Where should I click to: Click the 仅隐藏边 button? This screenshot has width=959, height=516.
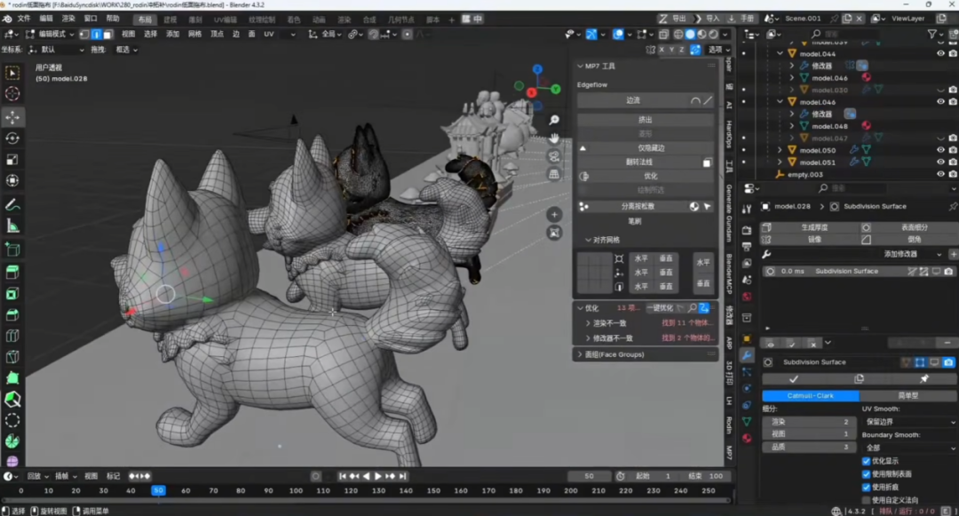point(652,148)
